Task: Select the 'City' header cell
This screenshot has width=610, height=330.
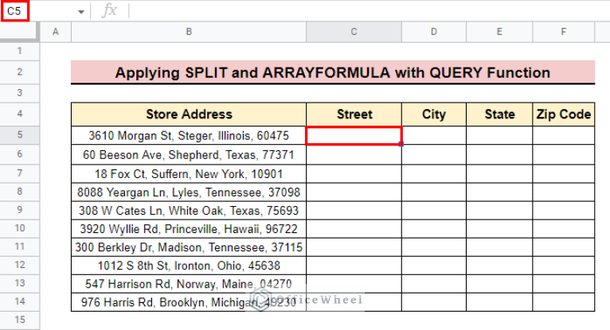Action: point(434,115)
